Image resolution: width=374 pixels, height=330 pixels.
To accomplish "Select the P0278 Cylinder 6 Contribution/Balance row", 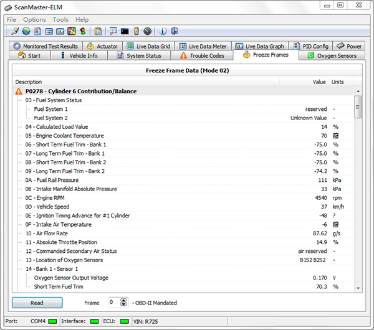I will [183, 92].
